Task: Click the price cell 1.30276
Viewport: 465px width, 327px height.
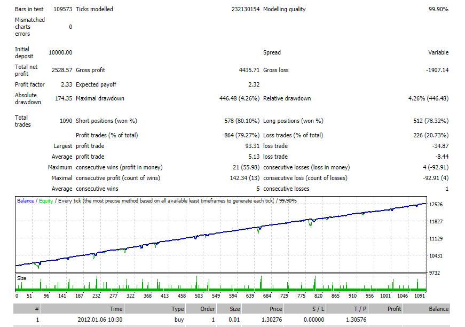Action: pos(272,320)
